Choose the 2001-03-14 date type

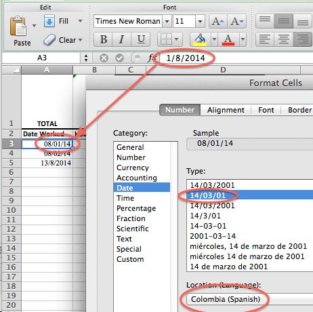[250, 236]
